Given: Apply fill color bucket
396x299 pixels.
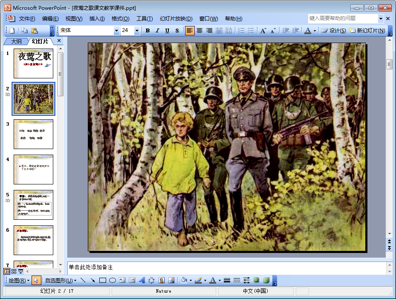Looking at the screenshot, I should tap(184, 280).
